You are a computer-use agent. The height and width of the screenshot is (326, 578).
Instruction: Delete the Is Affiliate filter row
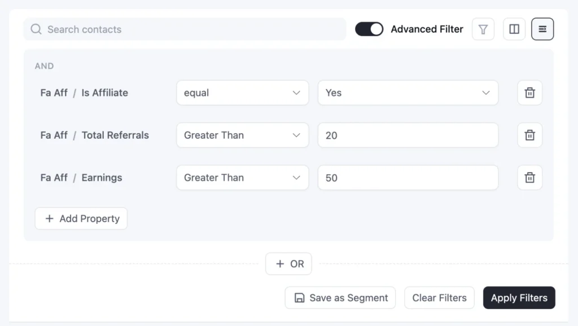529,93
